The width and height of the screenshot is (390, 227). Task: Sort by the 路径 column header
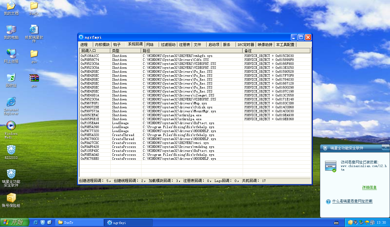coord(192,51)
